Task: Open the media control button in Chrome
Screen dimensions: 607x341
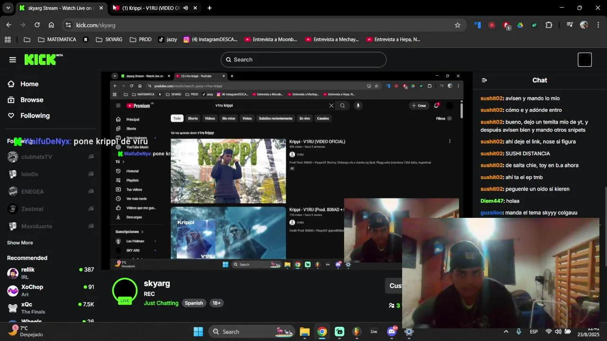Action: 570,25
